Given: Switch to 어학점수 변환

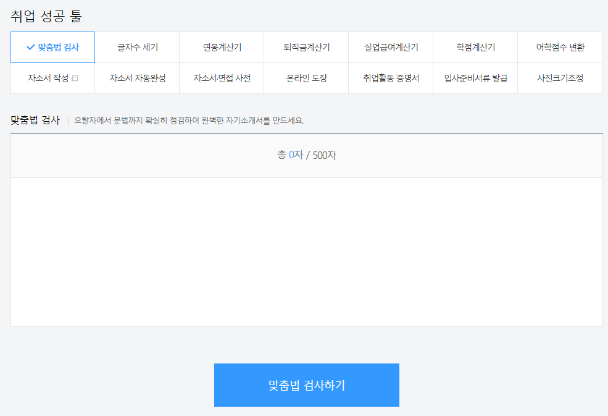Looking at the screenshot, I should [x=560, y=46].
